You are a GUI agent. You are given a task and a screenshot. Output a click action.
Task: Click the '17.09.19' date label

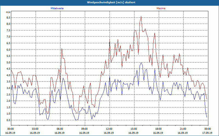pyautogui.click(x=207, y=133)
